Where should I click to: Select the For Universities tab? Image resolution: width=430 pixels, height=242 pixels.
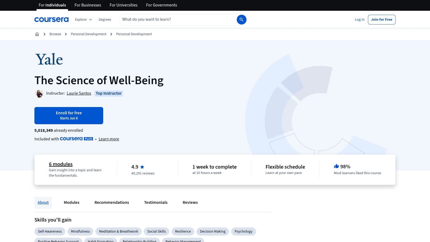(123, 5)
